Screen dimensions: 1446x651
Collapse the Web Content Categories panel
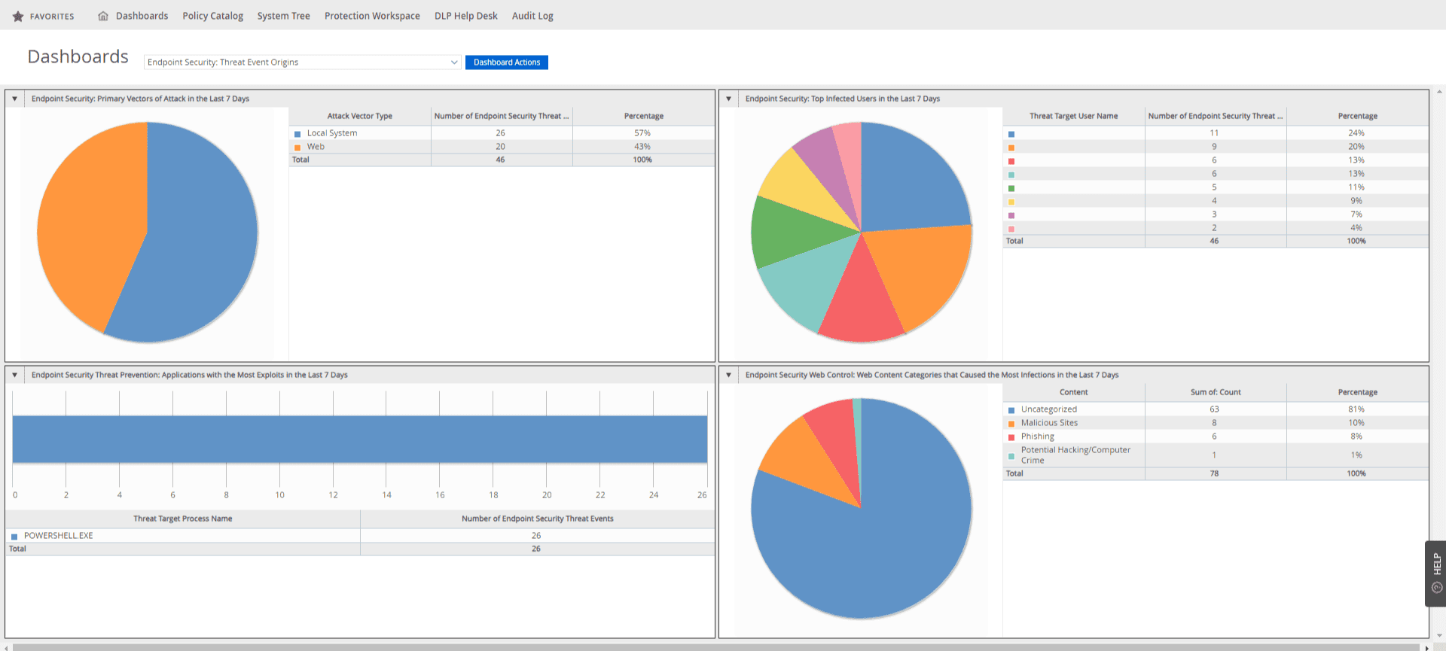728,375
